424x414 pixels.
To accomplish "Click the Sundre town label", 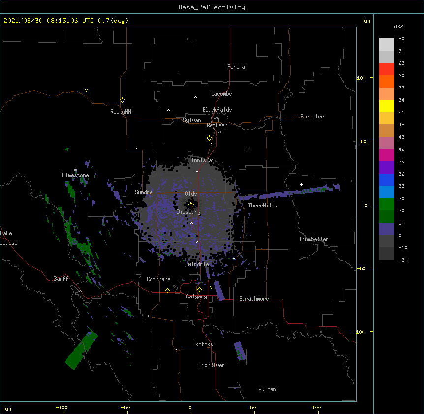I will (144, 192).
